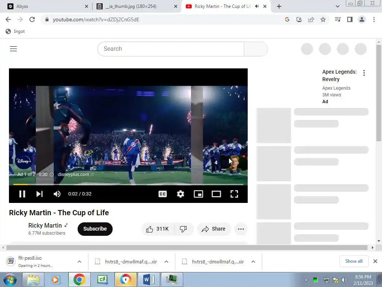Click the video progress bar
This screenshot has height=287, width=382.
(128, 185)
